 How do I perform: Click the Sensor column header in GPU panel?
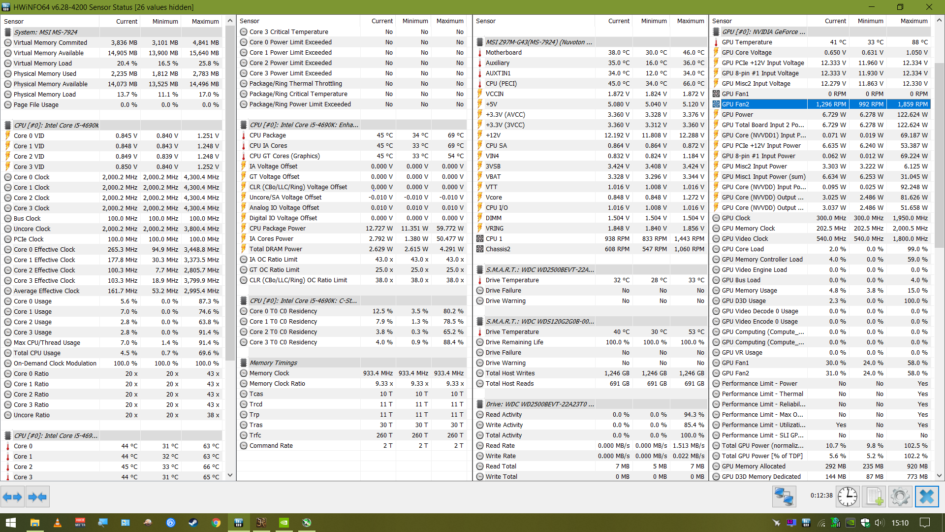[x=722, y=21]
